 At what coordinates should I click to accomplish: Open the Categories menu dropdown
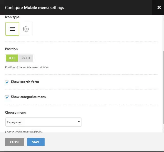[43, 122]
